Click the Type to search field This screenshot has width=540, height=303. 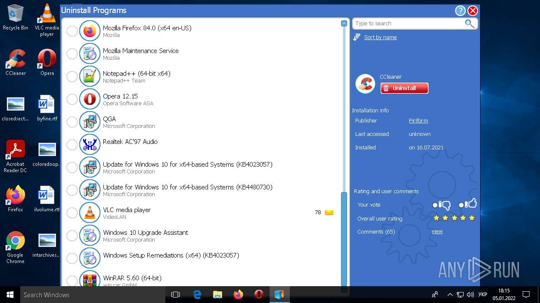[x=409, y=24]
